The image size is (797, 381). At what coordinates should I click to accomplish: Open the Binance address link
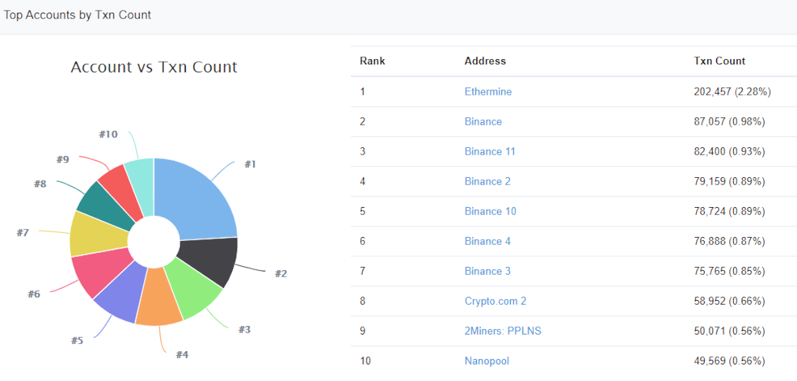pos(483,121)
